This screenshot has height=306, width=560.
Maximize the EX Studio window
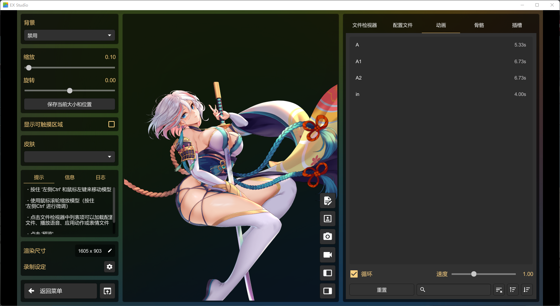[x=537, y=5]
